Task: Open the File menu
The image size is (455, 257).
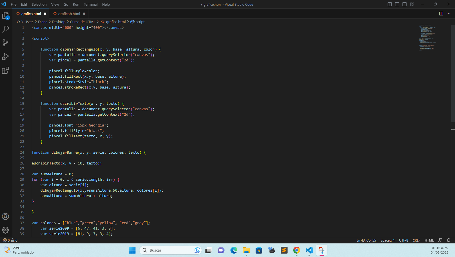Action: [x=13, y=4]
